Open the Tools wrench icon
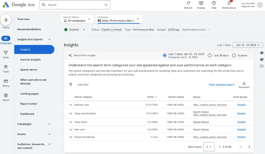 6,67
